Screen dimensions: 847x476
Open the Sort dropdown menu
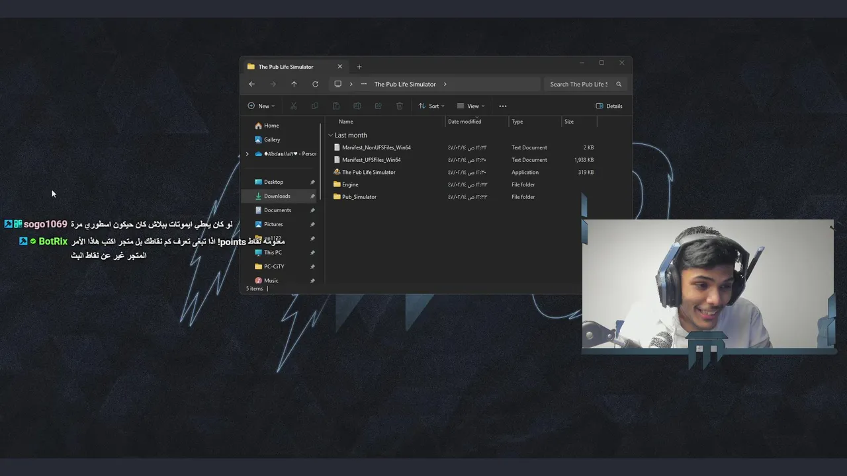pos(431,106)
